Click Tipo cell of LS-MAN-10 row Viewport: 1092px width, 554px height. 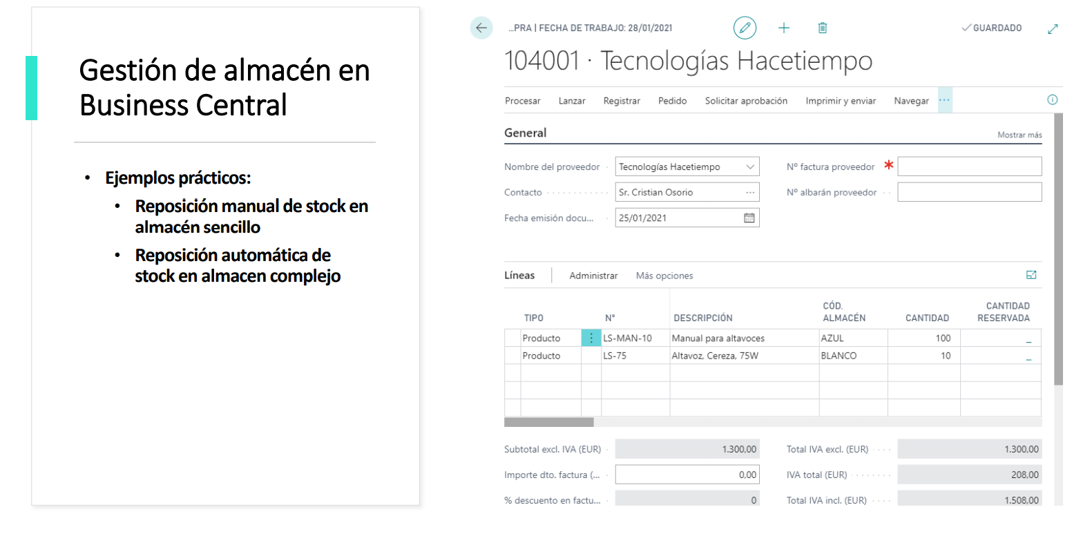550,338
